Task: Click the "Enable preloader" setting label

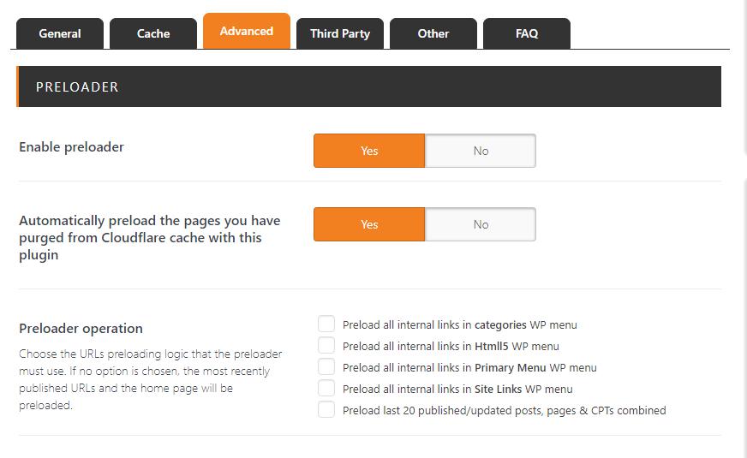Action: [x=71, y=147]
